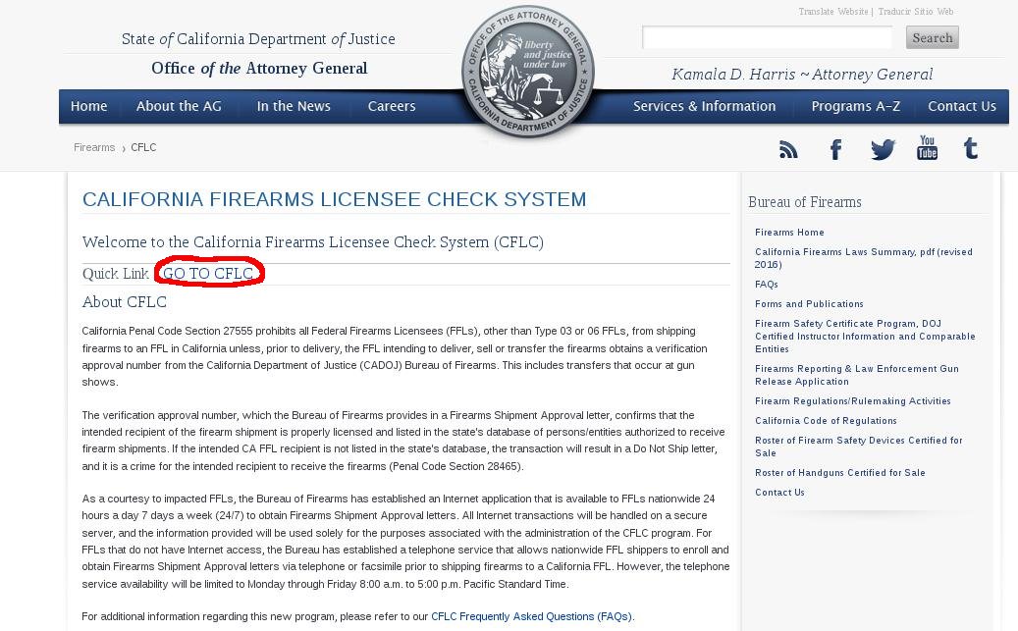Screen dimensions: 1018x631
Task: Open the Tumblr icon
Action: pyautogui.click(x=971, y=148)
